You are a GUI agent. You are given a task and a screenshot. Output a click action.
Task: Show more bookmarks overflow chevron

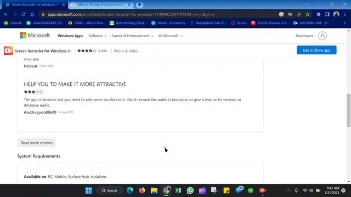[x=345, y=23]
